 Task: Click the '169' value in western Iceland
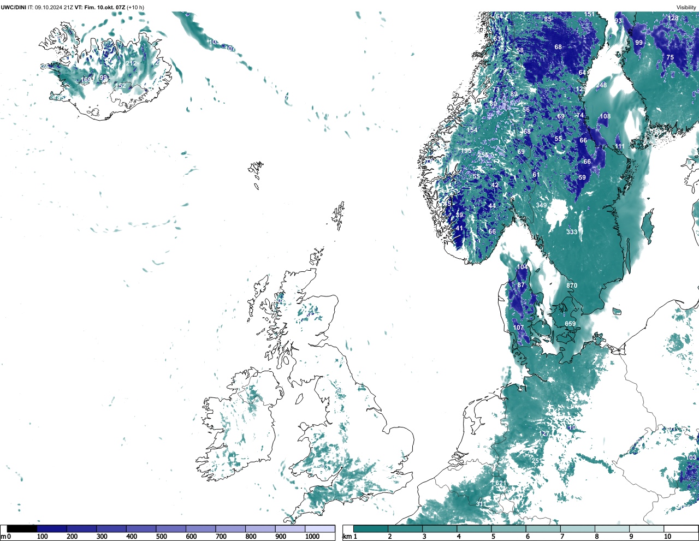coord(86,80)
